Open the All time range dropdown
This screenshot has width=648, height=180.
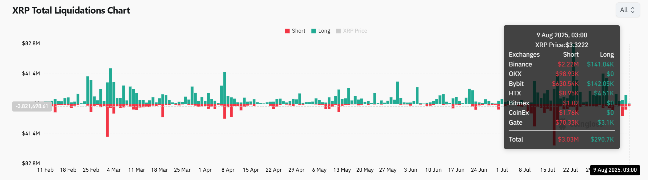coord(627,10)
